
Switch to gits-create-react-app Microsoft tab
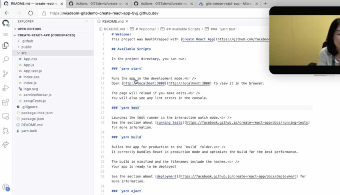(228, 4)
